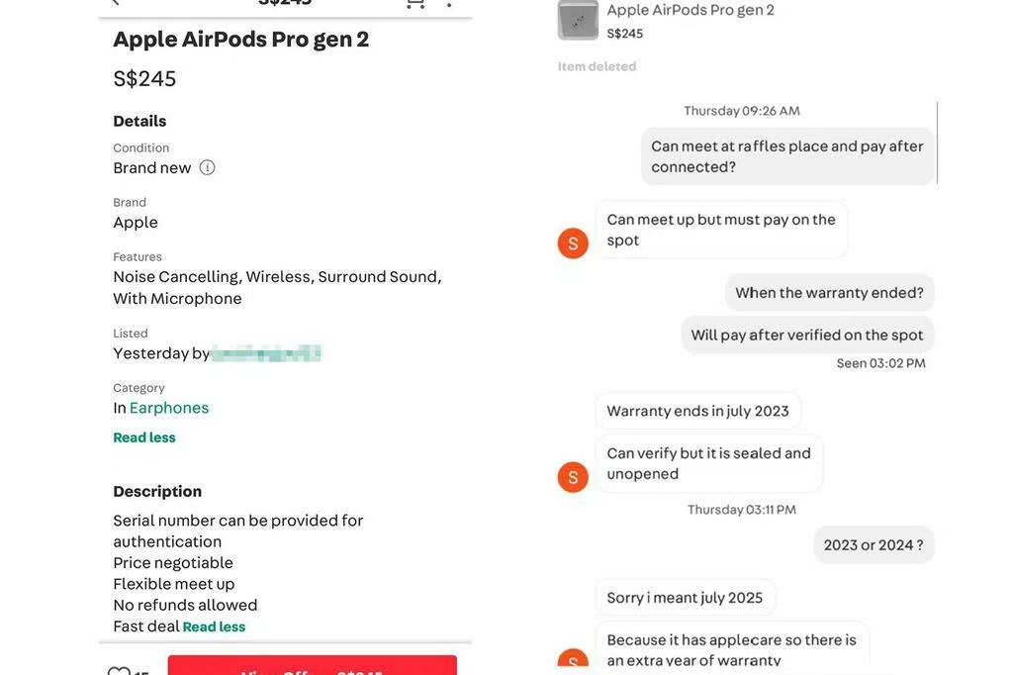Open the blurred seller name after 'Yesterday by'

pyautogui.click(x=266, y=353)
